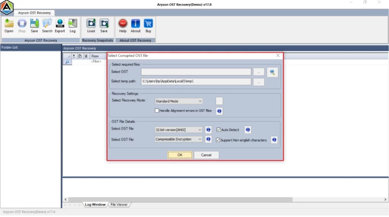Click the Aryson application logo
Image resolution: width=389 pixels, height=217 pixels.
coord(7,8)
